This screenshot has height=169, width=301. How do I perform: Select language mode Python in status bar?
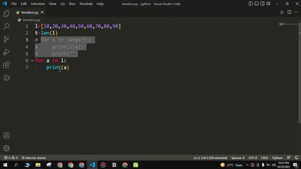277,158
